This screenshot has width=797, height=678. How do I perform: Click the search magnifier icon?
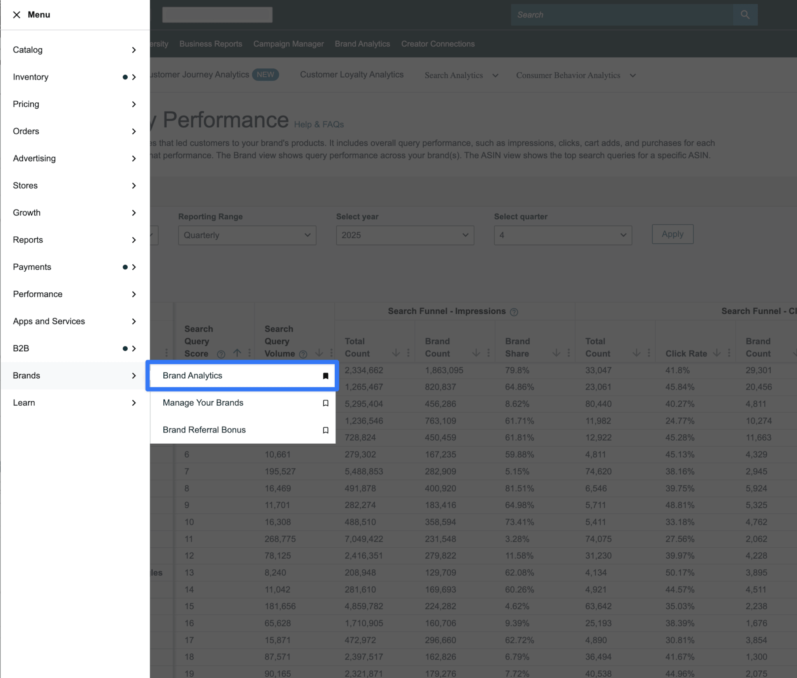click(745, 15)
